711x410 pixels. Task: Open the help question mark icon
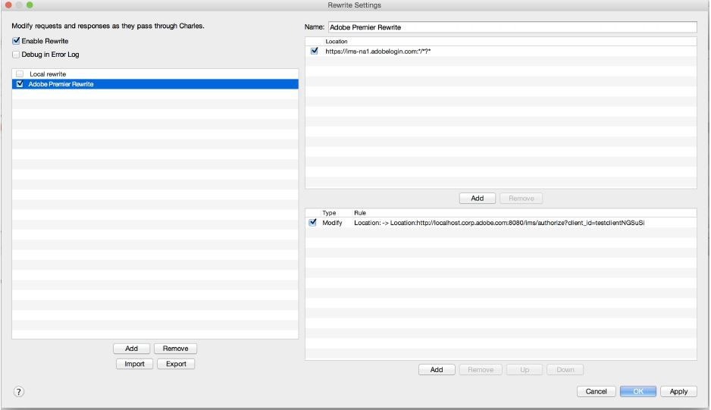[x=19, y=392]
